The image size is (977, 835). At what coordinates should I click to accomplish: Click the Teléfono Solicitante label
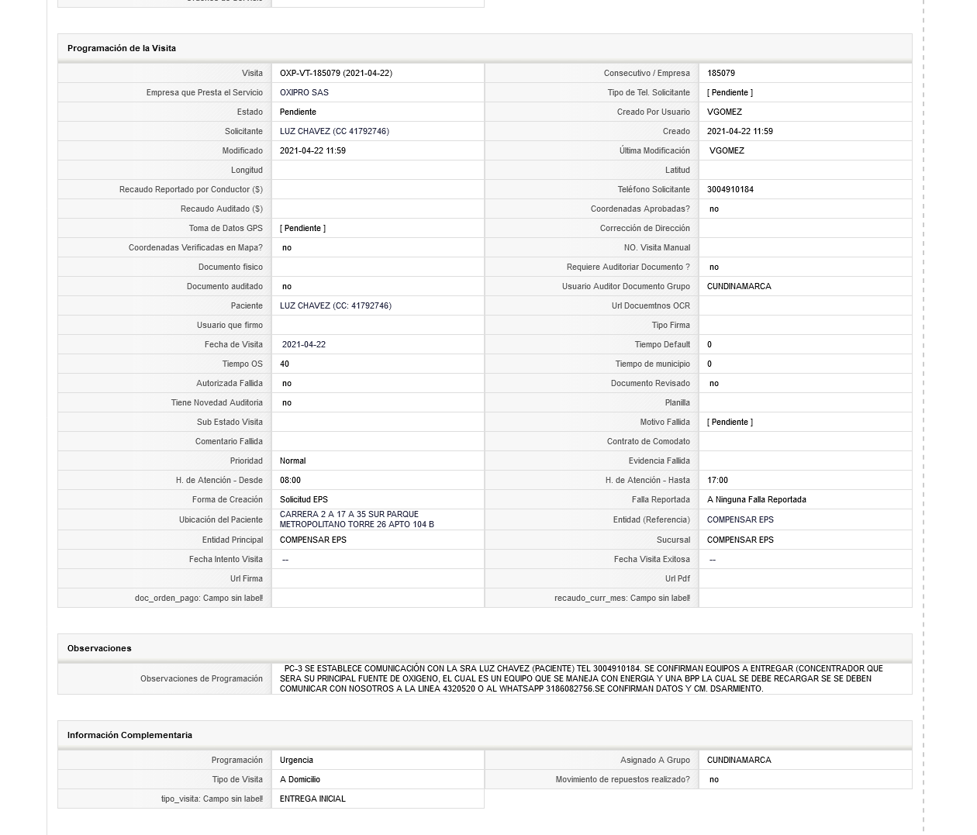tap(654, 189)
